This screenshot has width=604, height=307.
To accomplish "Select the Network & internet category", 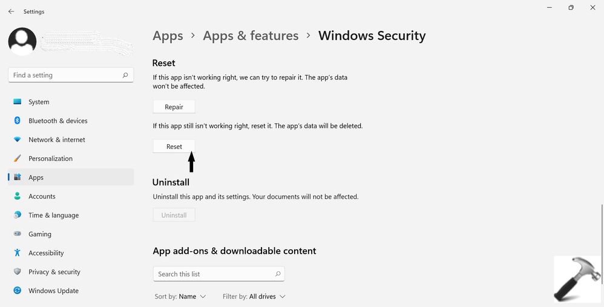I will tap(71, 139).
